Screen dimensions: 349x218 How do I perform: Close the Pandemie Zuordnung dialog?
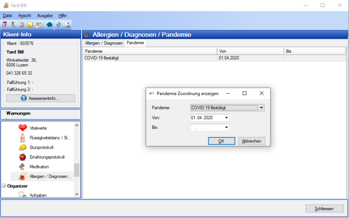click(x=261, y=93)
